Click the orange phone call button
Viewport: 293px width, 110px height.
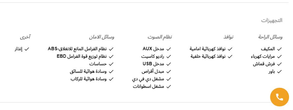click(x=279, y=97)
